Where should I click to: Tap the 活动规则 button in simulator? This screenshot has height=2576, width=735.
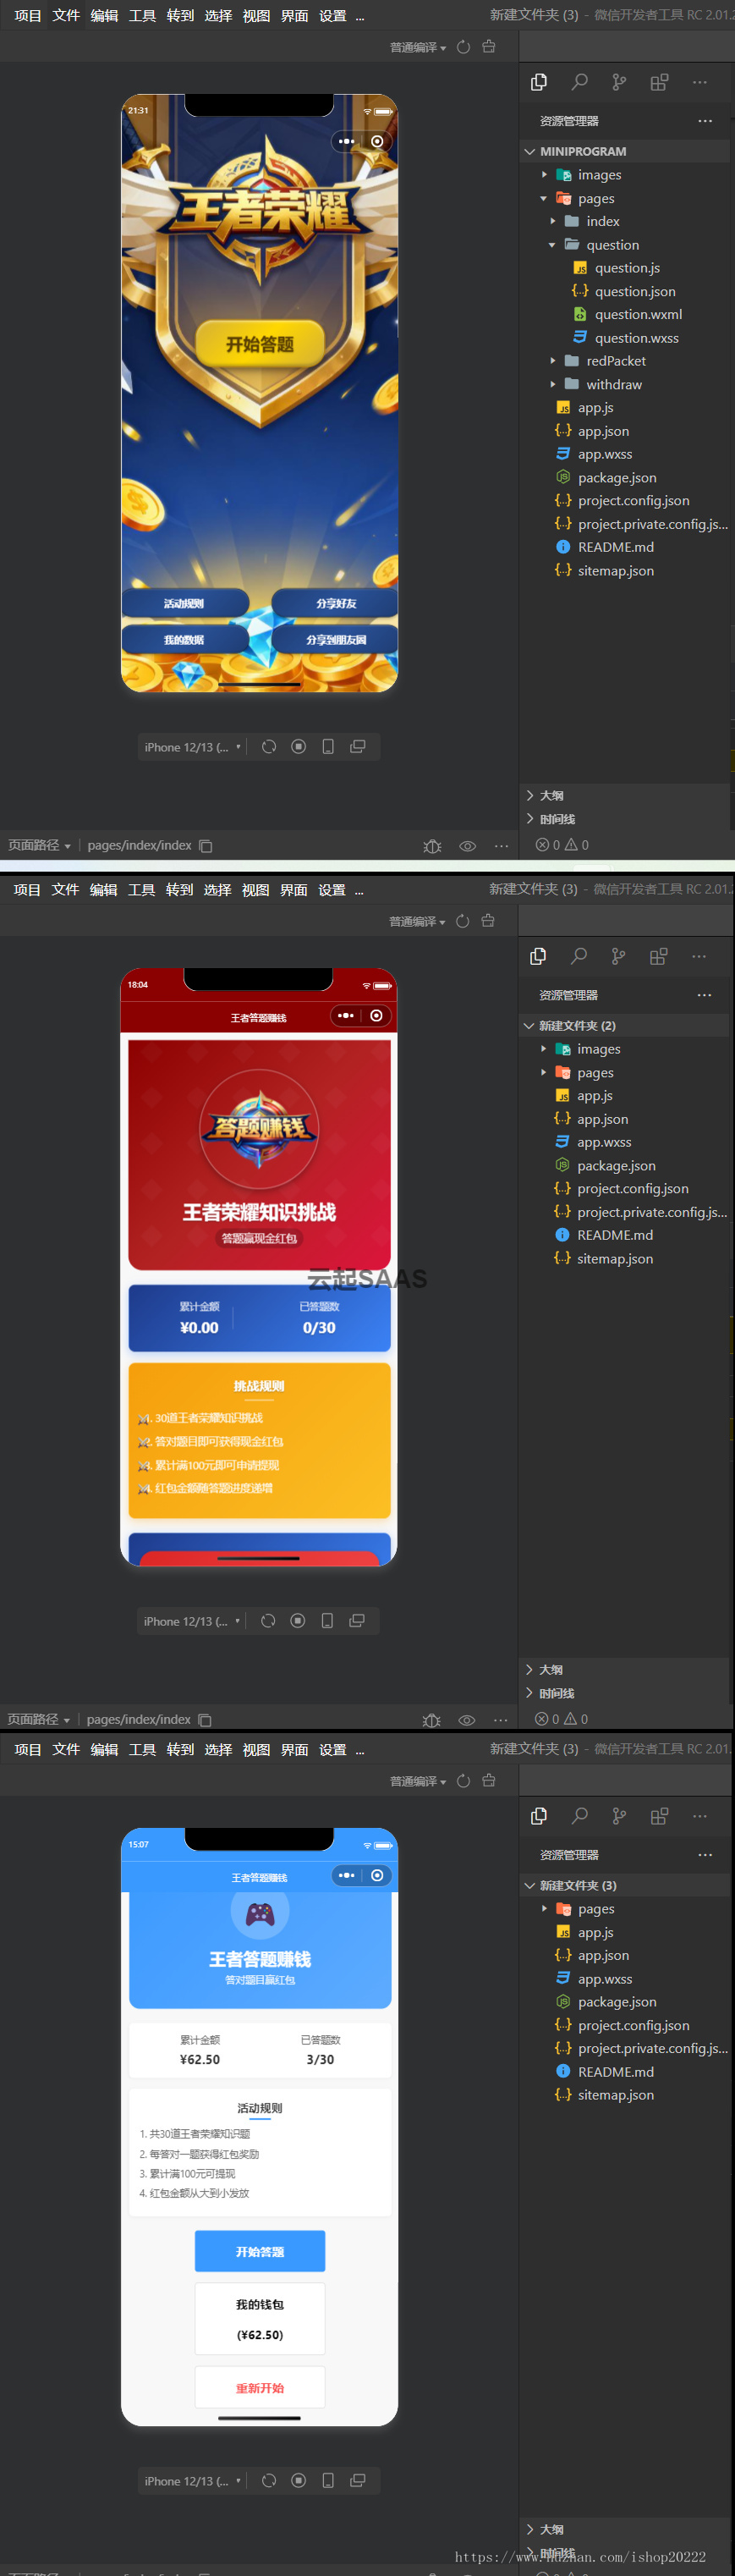185,603
